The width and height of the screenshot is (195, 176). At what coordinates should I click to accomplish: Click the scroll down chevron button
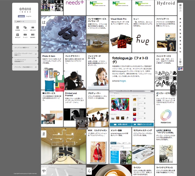(173, 92)
